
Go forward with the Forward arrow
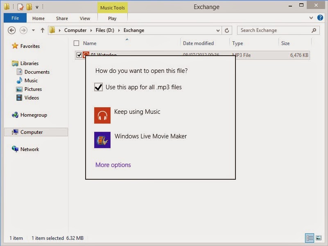[23, 30]
